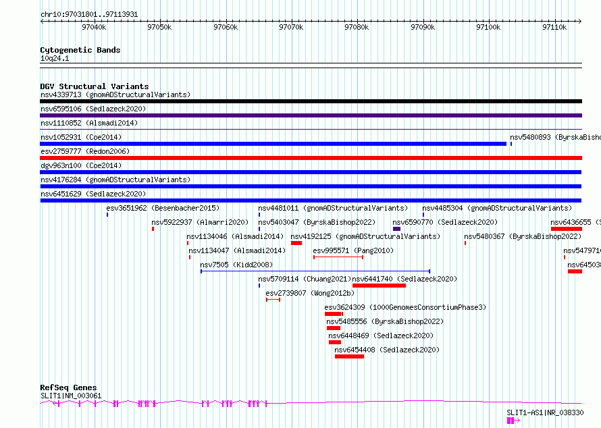This screenshot has width=601, height=428.
Task: Click the nsv4339713 gnomADStructuralVariants label
Action: tap(115, 95)
